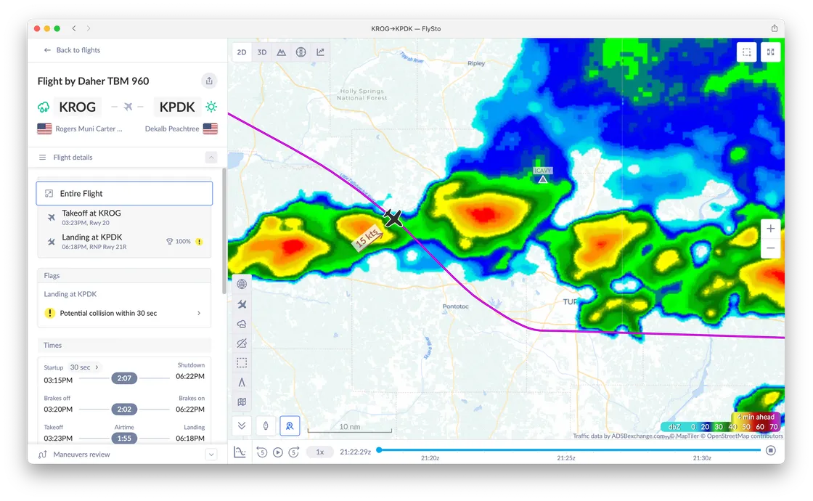The image size is (813, 501).
Task: Select the Entire Flight segment
Action: (x=124, y=193)
